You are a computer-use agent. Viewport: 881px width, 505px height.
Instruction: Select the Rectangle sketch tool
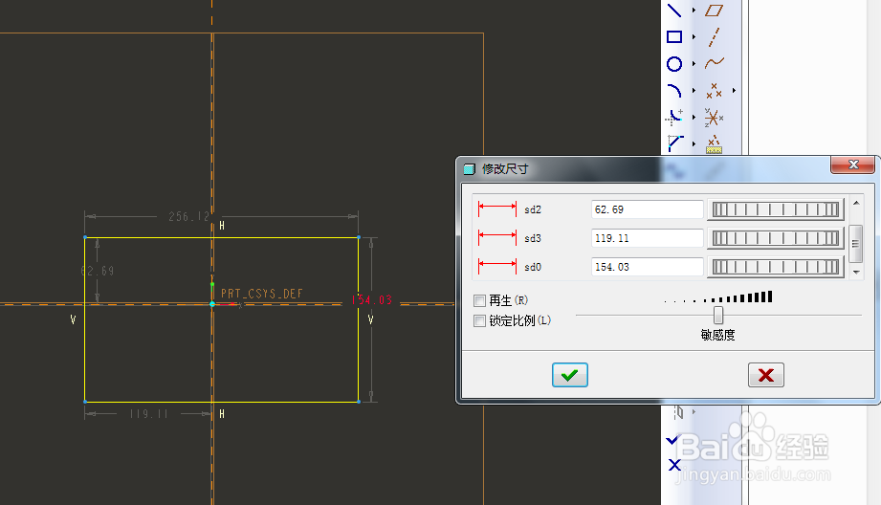click(674, 37)
